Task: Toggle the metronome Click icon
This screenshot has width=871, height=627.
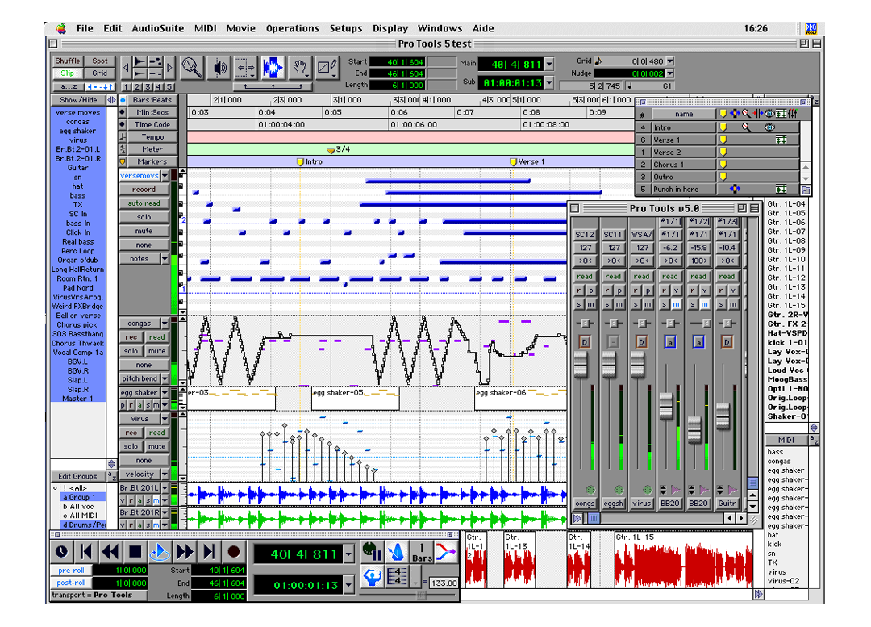Action: 397,552
